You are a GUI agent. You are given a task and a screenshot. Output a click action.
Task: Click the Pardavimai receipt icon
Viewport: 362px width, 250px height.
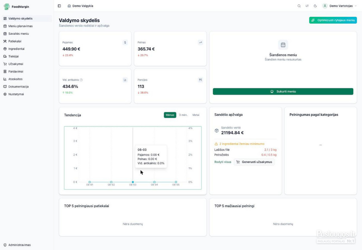[x=5, y=71]
